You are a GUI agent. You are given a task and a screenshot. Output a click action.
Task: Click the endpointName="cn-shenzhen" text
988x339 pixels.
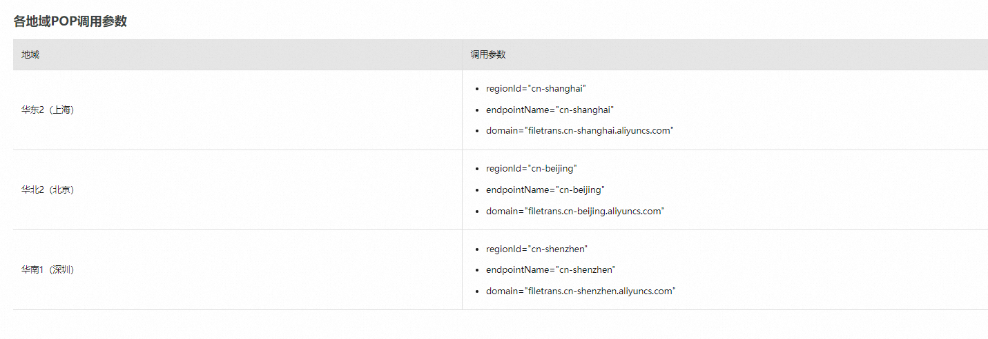(550, 269)
